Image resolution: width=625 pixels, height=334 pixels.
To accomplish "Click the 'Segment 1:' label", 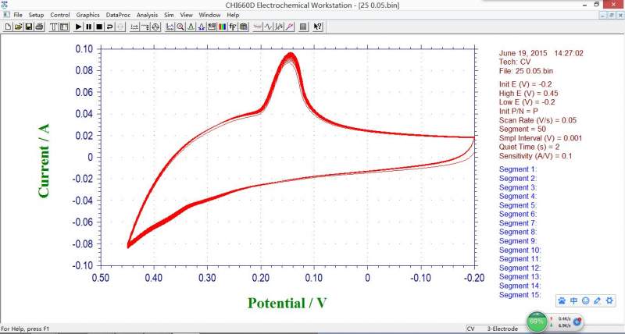I will click(518, 169).
